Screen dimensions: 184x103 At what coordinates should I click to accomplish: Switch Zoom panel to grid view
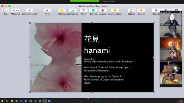169,12
